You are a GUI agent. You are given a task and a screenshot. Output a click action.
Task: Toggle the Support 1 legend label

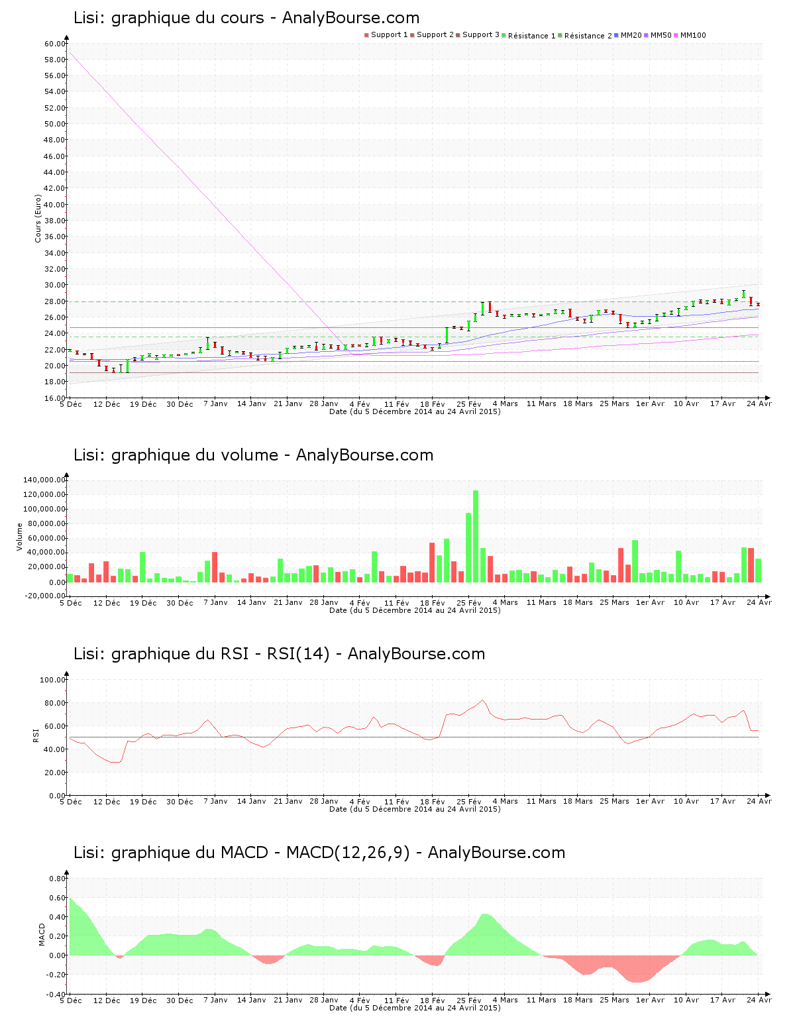pyautogui.click(x=390, y=34)
